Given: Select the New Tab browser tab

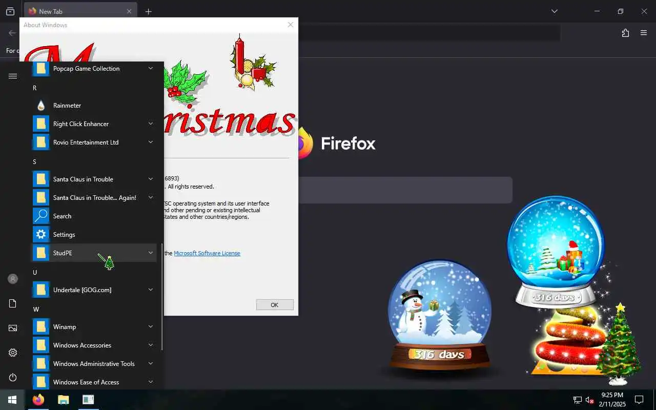Looking at the screenshot, I should (x=80, y=11).
